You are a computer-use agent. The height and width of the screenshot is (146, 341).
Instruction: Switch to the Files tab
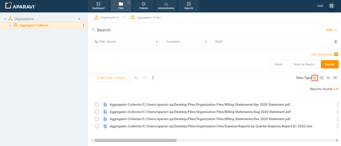coord(121,6)
